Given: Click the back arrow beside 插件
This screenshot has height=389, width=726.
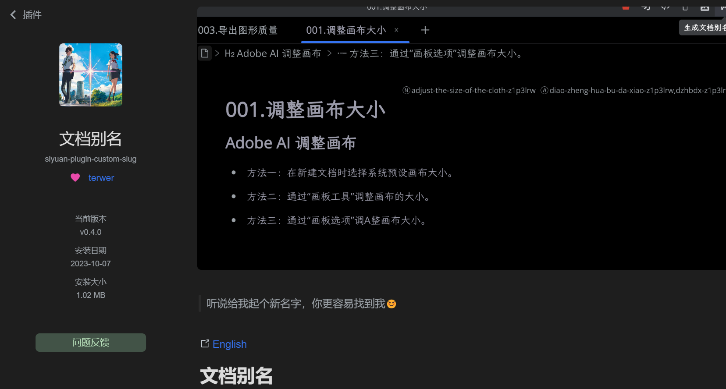Looking at the screenshot, I should [13, 15].
